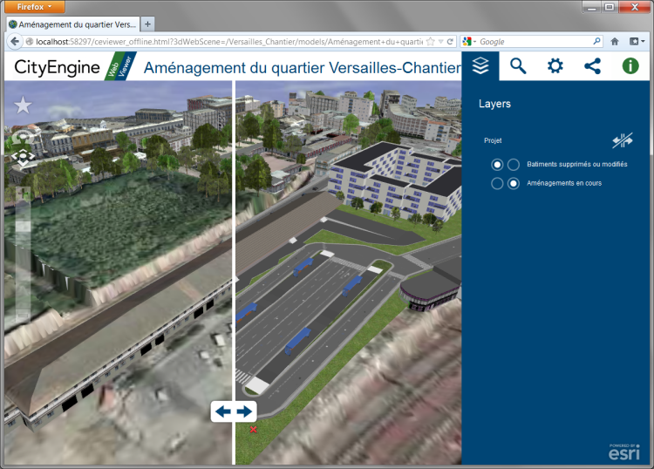Open the Share panel icon
The image size is (654, 469).
click(x=593, y=66)
